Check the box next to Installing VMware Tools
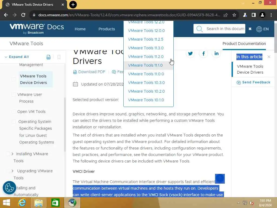 tap(8, 154)
